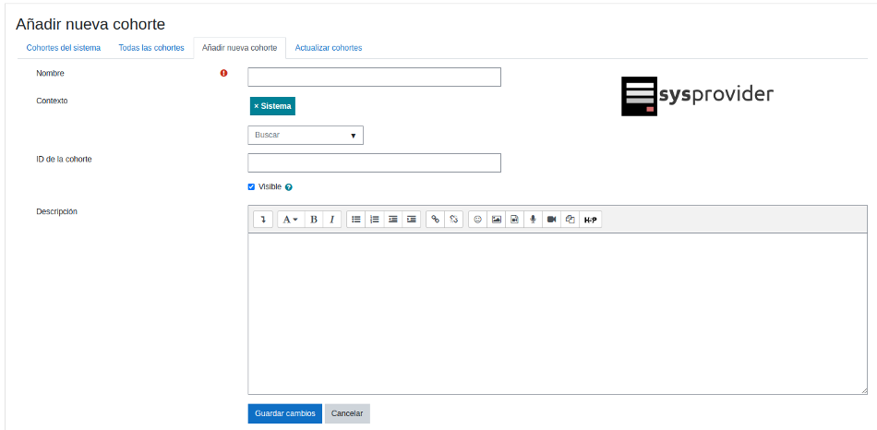This screenshot has height=430, width=877.
Task: Open help for the Visible option
Action: pos(289,187)
